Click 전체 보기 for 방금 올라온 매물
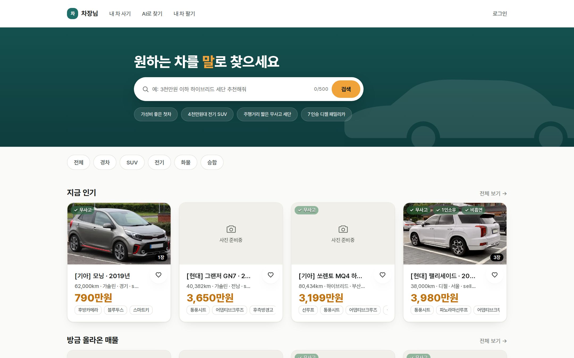 (x=493, y=341)
